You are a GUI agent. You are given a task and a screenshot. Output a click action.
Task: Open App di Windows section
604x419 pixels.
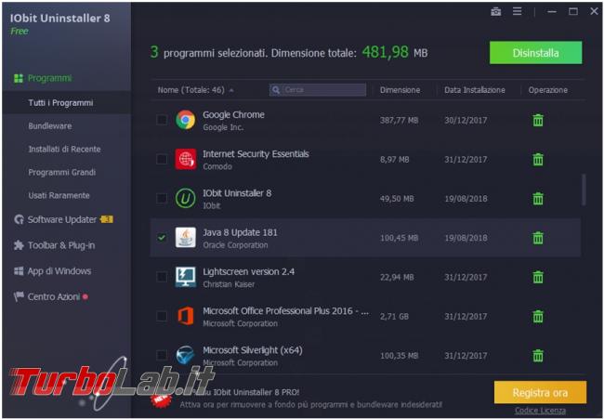pyautogui.click(x=59, y=271)
